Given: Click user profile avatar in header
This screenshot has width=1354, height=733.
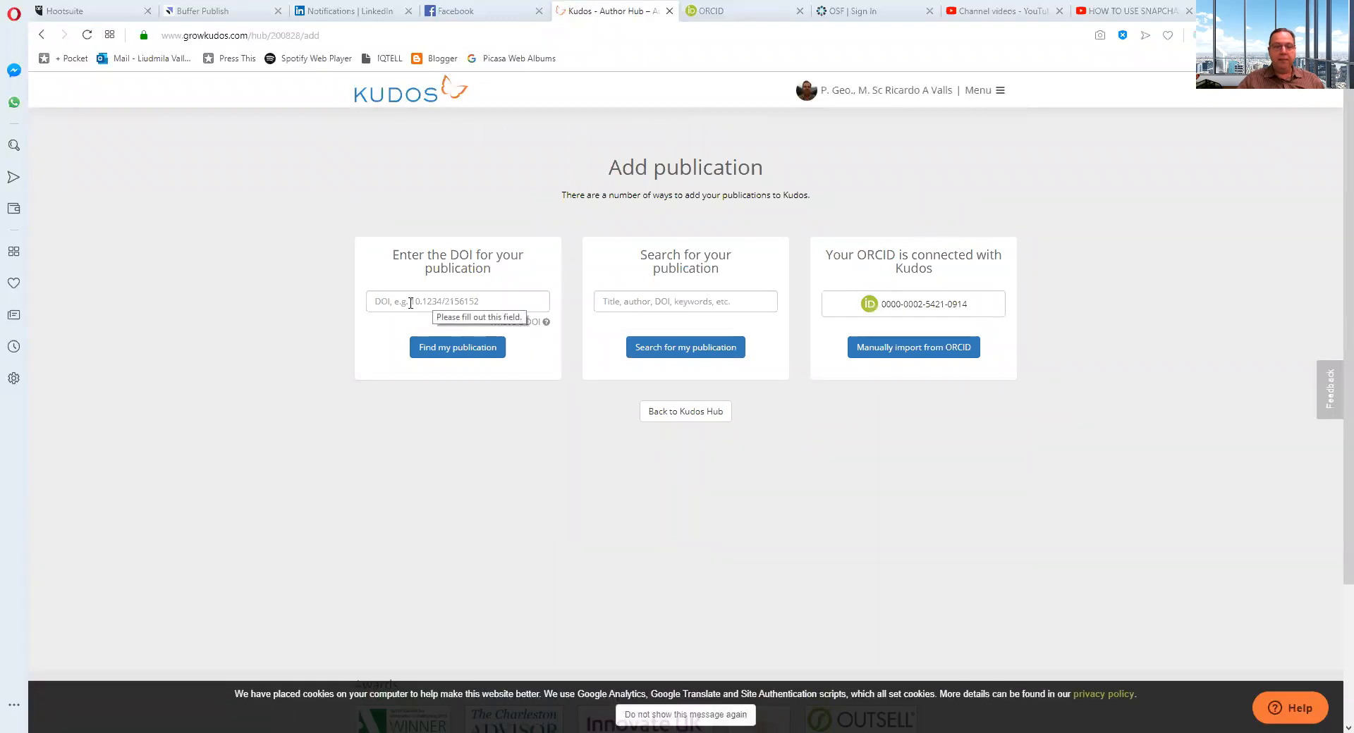Looking at the screenshot, I should click(x=806, y=90).
